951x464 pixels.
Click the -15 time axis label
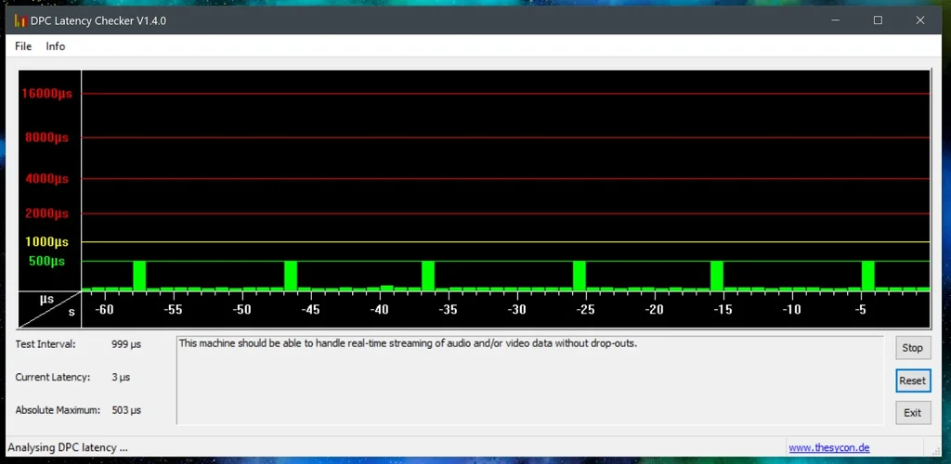click(723, 310)
